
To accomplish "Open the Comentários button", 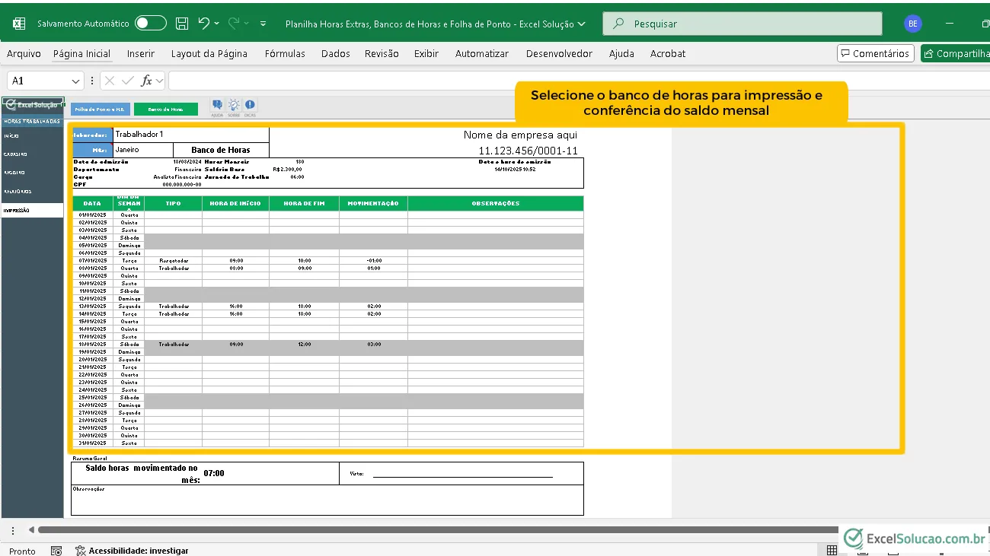I will point(875,53).
